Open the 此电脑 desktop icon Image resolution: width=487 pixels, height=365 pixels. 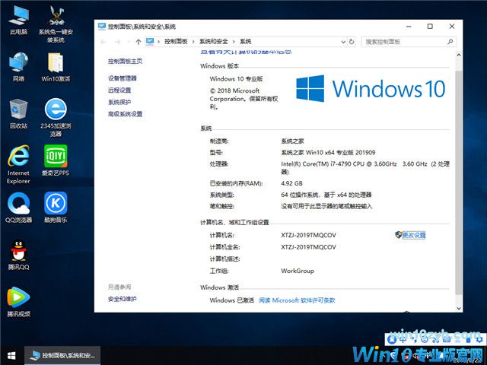coord(18,19)
